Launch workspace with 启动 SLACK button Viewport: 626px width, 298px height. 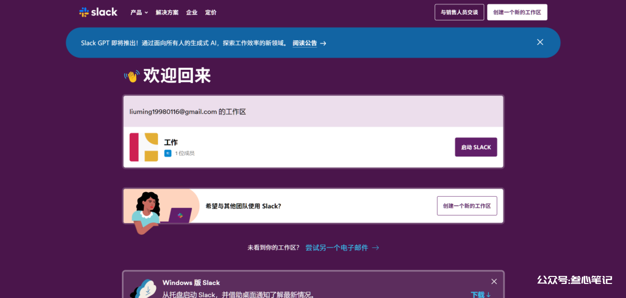click(476, 147)
